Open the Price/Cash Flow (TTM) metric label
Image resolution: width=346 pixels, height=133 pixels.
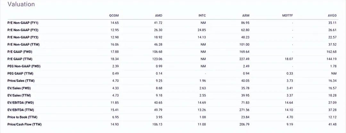pos(24,124)
